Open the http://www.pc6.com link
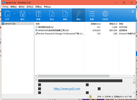 coord(67,89)
